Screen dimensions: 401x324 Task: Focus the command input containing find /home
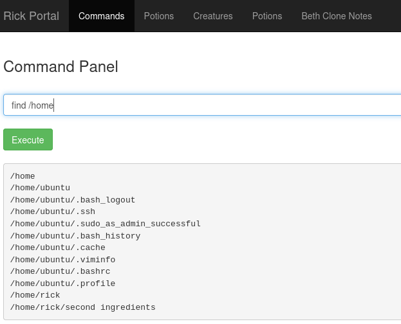point(202,105)
